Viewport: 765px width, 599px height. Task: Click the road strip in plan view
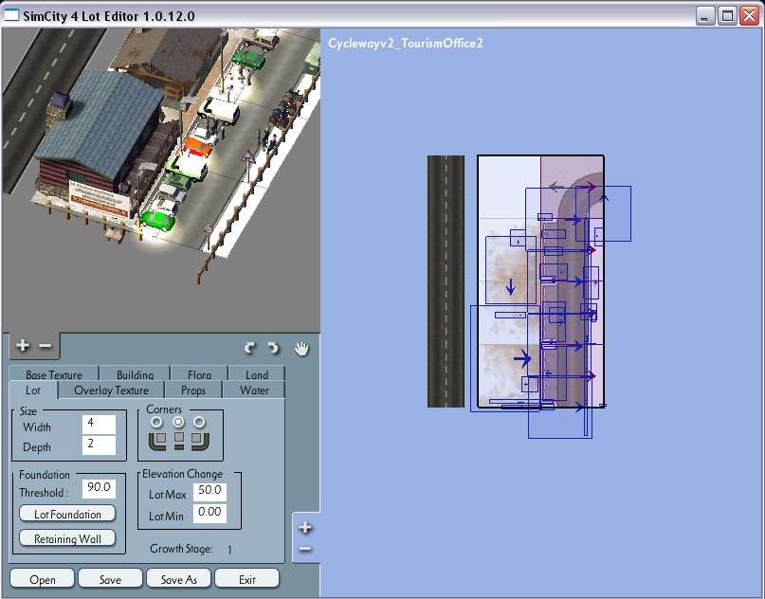pyautogui.click(x=446, y=281)
